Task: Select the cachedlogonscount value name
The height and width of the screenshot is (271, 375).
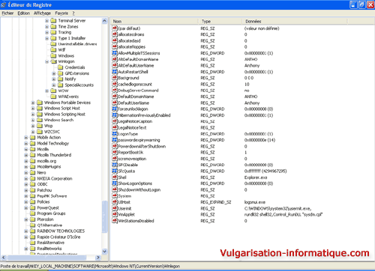Action: [x=135, y=84]
